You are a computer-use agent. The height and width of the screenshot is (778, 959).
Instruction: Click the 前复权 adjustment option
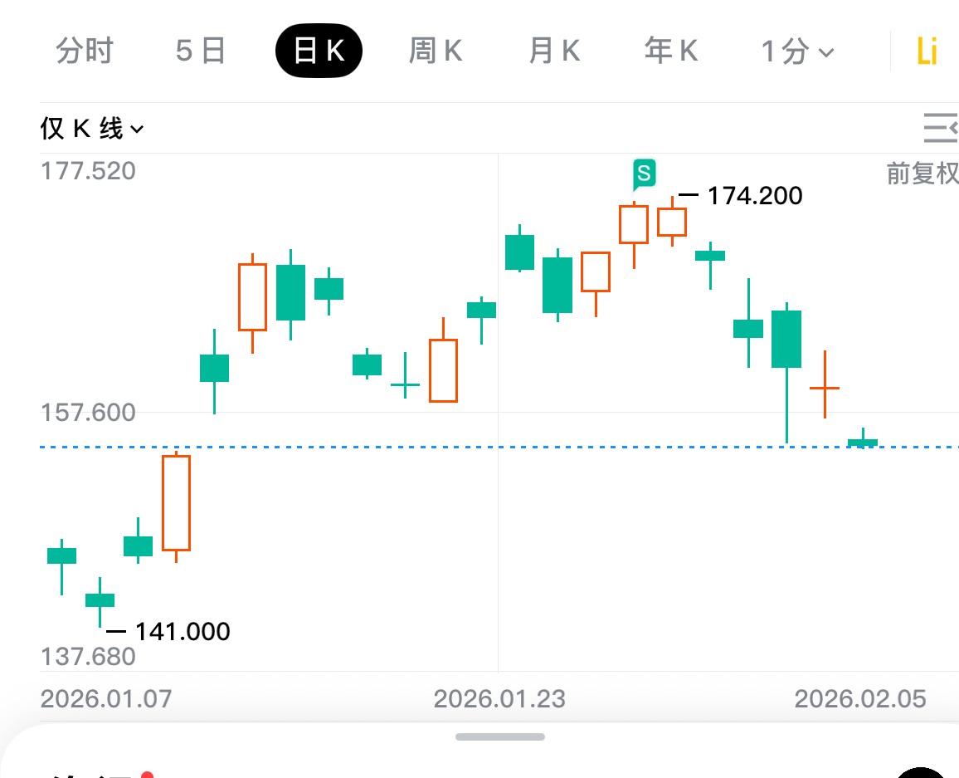[922, 174]
